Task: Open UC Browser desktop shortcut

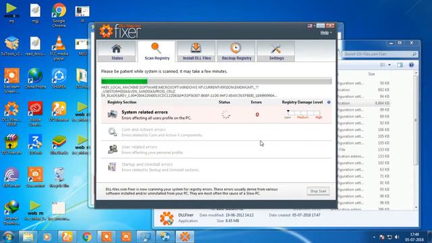Action: click(59, 111)
